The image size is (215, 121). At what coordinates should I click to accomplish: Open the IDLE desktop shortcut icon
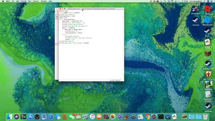pyautogui.click(x=208, y=42)
